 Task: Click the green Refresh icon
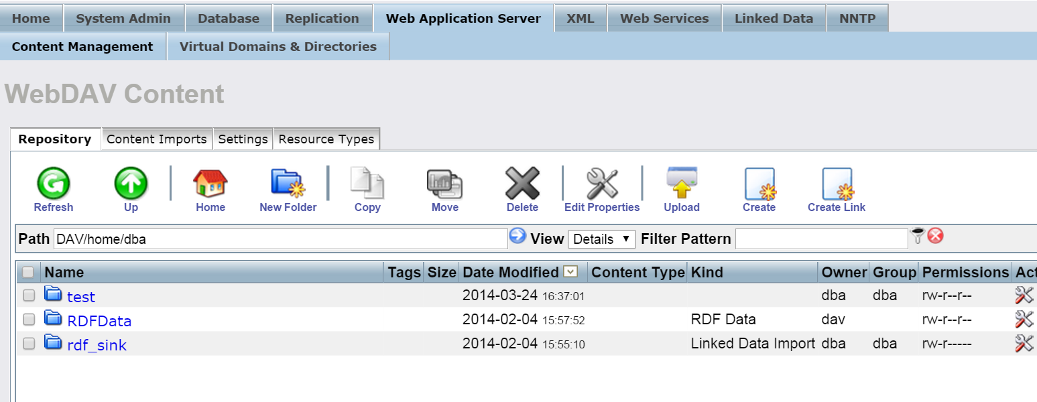[54, 184]
